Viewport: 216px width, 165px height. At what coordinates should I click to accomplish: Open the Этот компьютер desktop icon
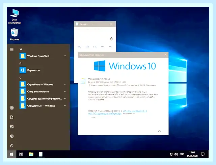pos(14,16)
